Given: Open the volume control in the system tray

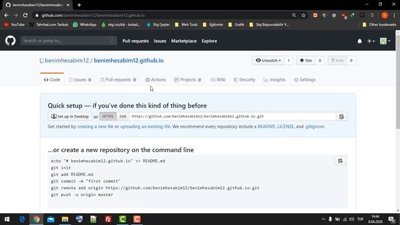Looking at the screenshot, I should pyautogui.click(x=351, y=219).
